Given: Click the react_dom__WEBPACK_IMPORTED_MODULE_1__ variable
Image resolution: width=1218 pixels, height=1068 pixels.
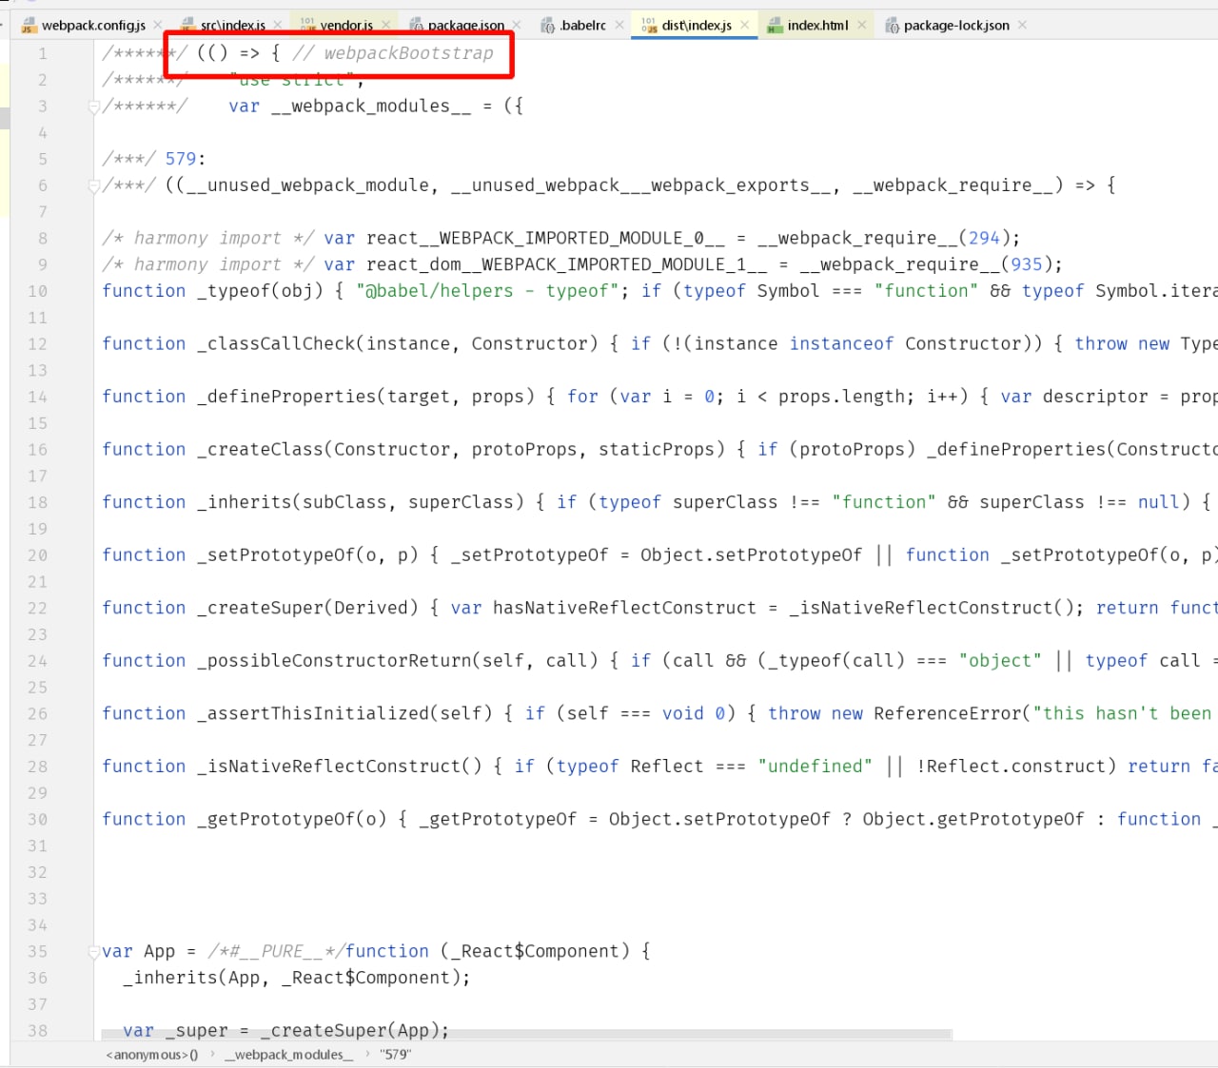Looking at the screenshot, I should click(x=566, y=264).
